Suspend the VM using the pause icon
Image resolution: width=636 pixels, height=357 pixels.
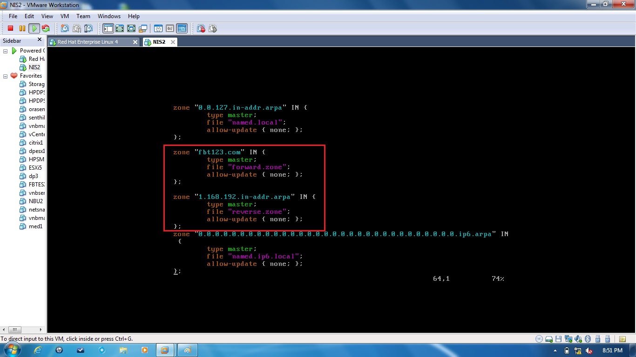[x=22, y=28]
